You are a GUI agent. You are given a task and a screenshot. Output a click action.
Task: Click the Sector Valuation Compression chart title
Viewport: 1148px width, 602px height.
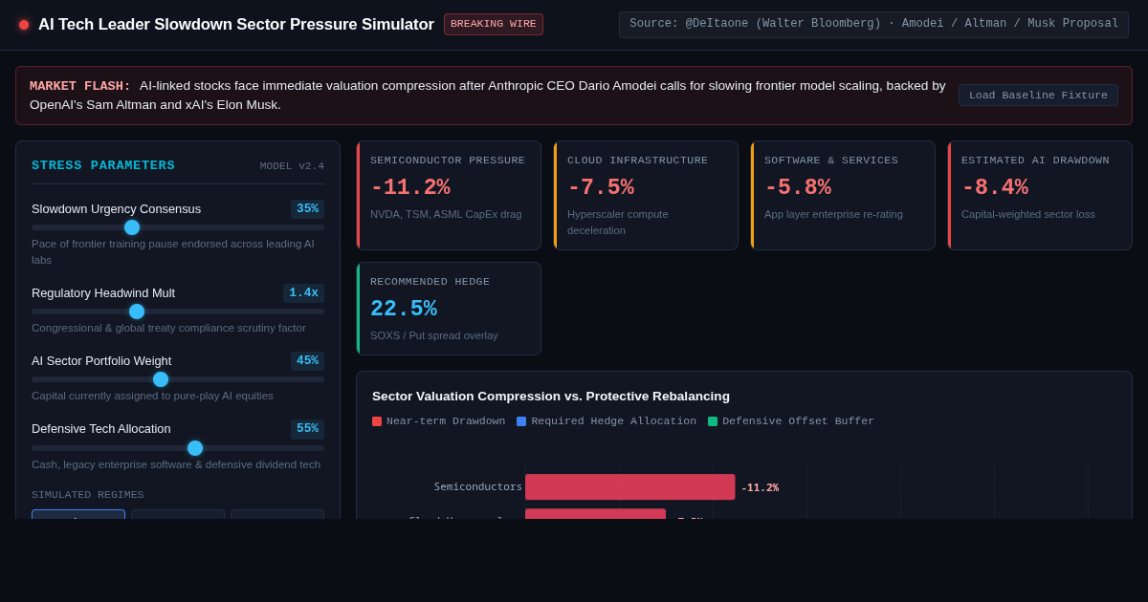pos(551,397)
